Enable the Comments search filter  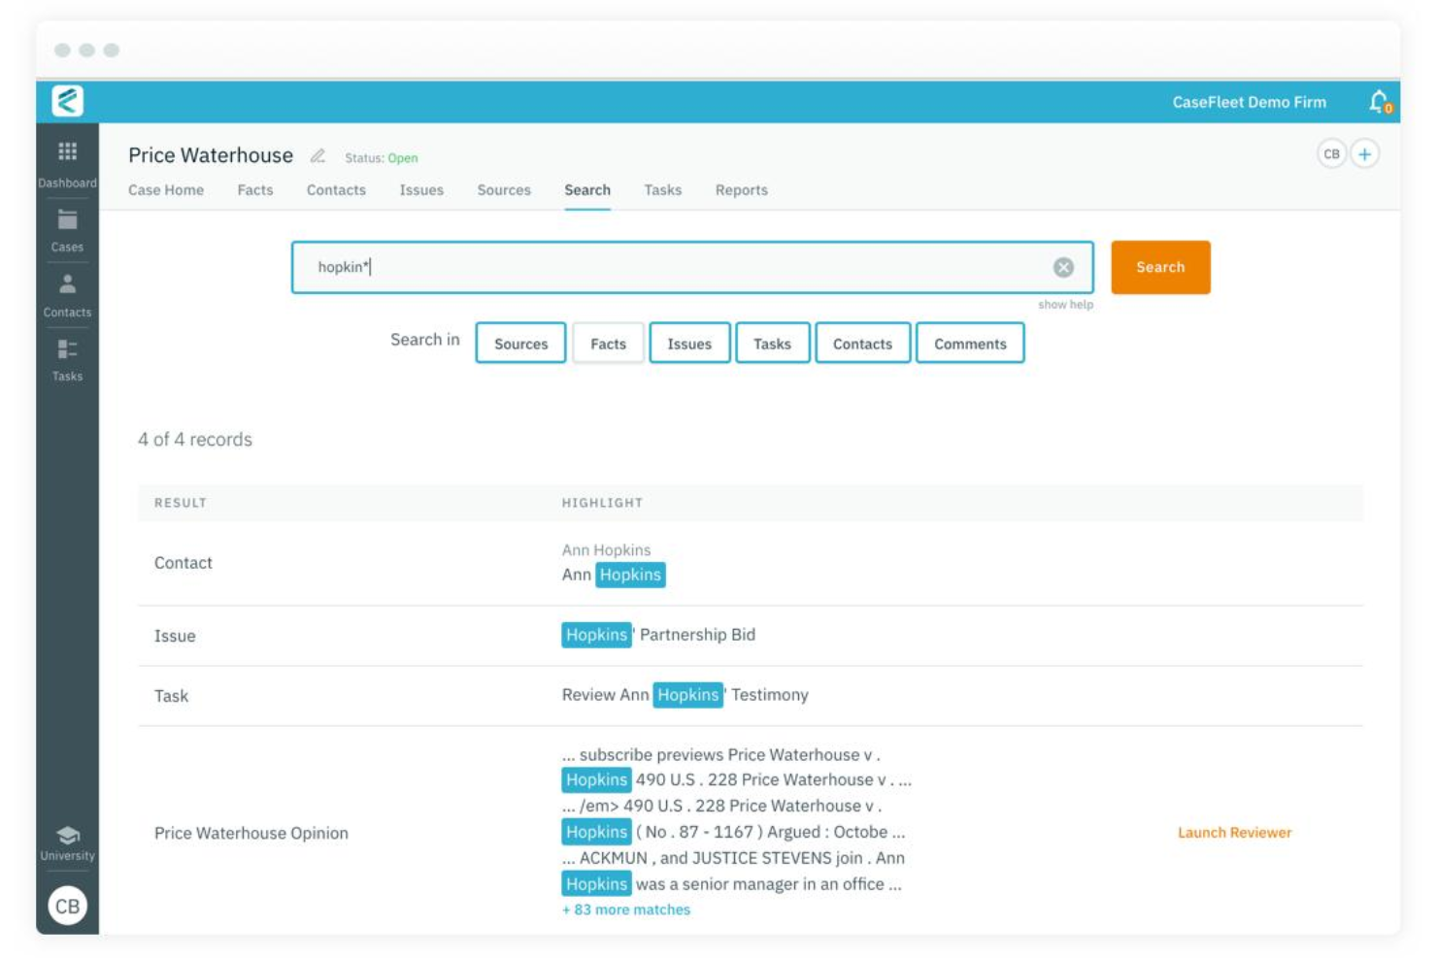coord(970,343)
